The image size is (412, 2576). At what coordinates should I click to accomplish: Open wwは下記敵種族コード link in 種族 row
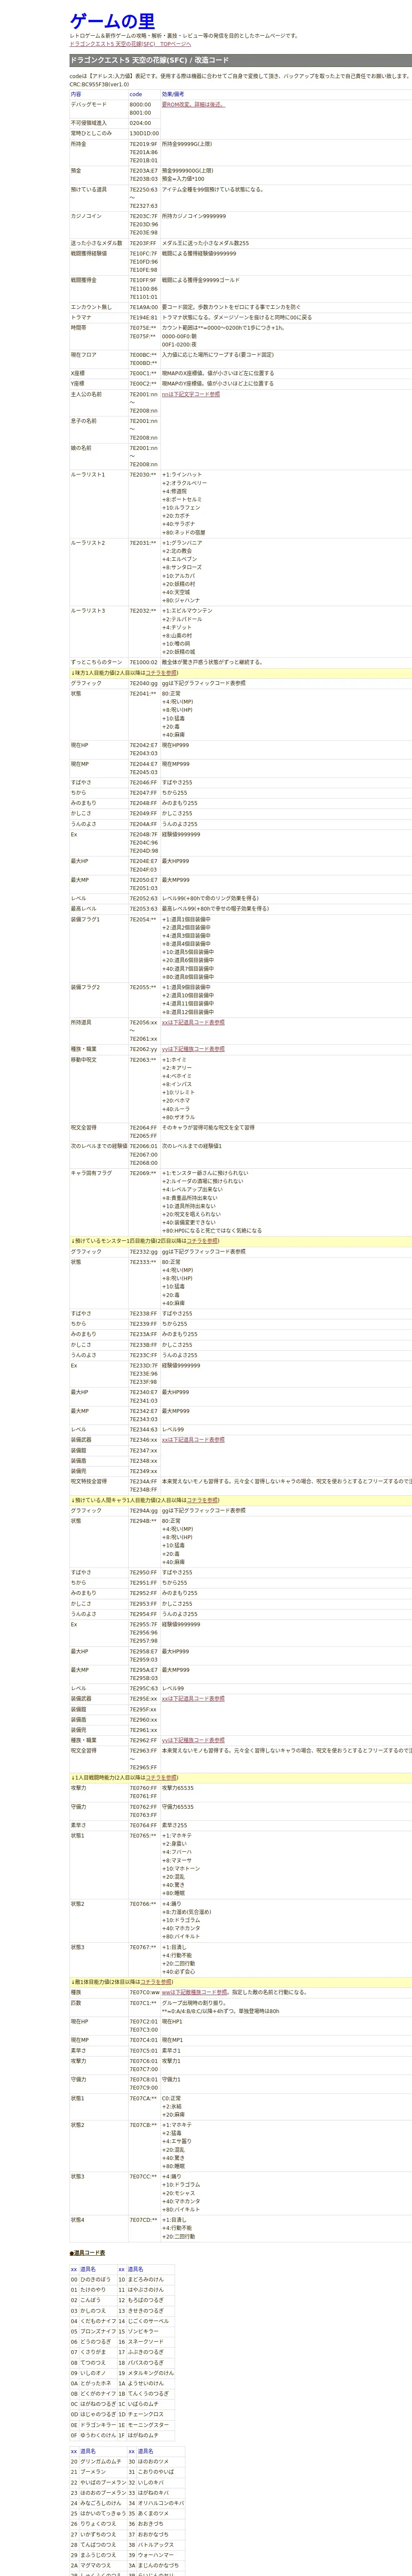[x=195, y=1992]
